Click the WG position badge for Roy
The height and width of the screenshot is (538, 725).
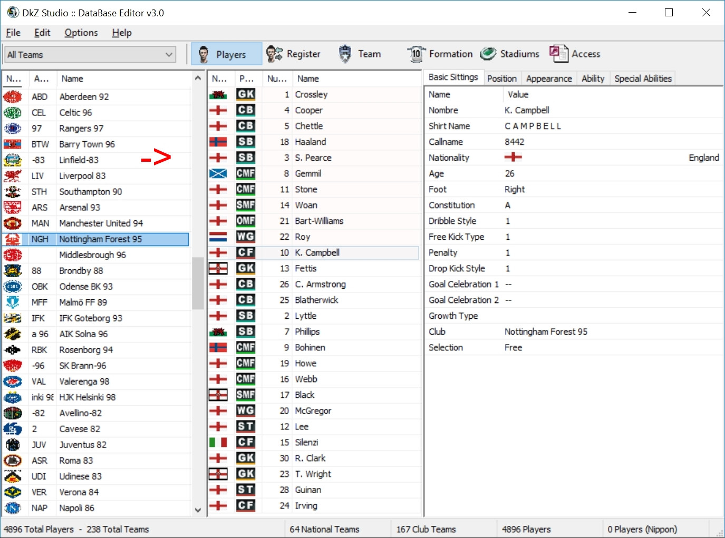(x=246, y=237)
